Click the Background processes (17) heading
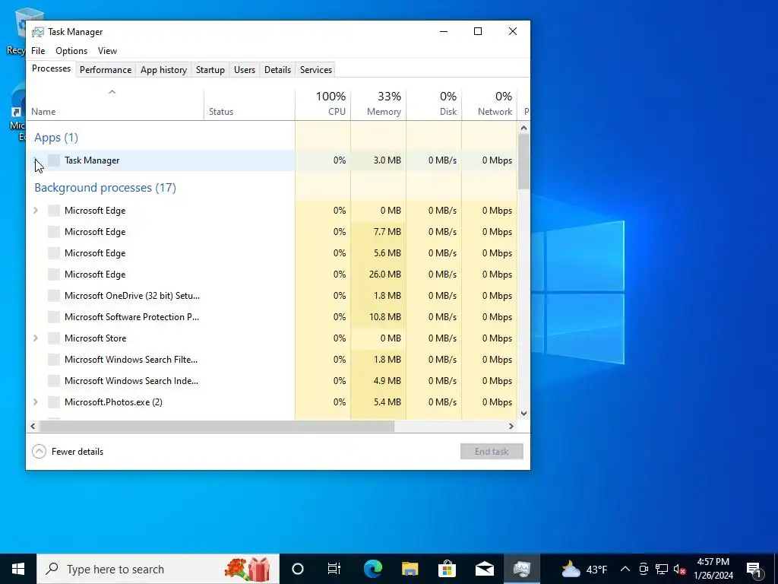This screenshot has height=584, width=778. pyautogui.click(x=105, y=188)
